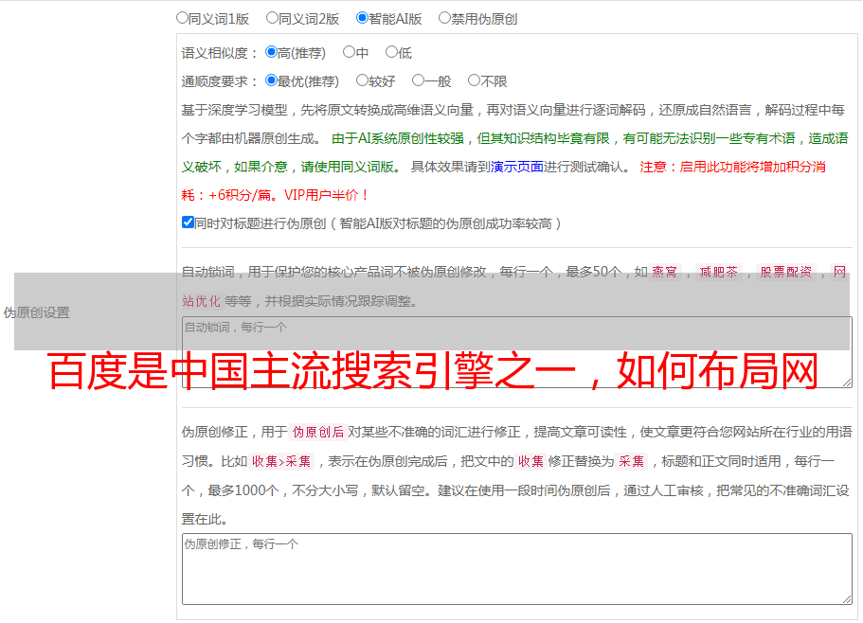This screenshot has height=623, width=863.
Task: Set 语义相似度 to 低
Action: [391, 52]
